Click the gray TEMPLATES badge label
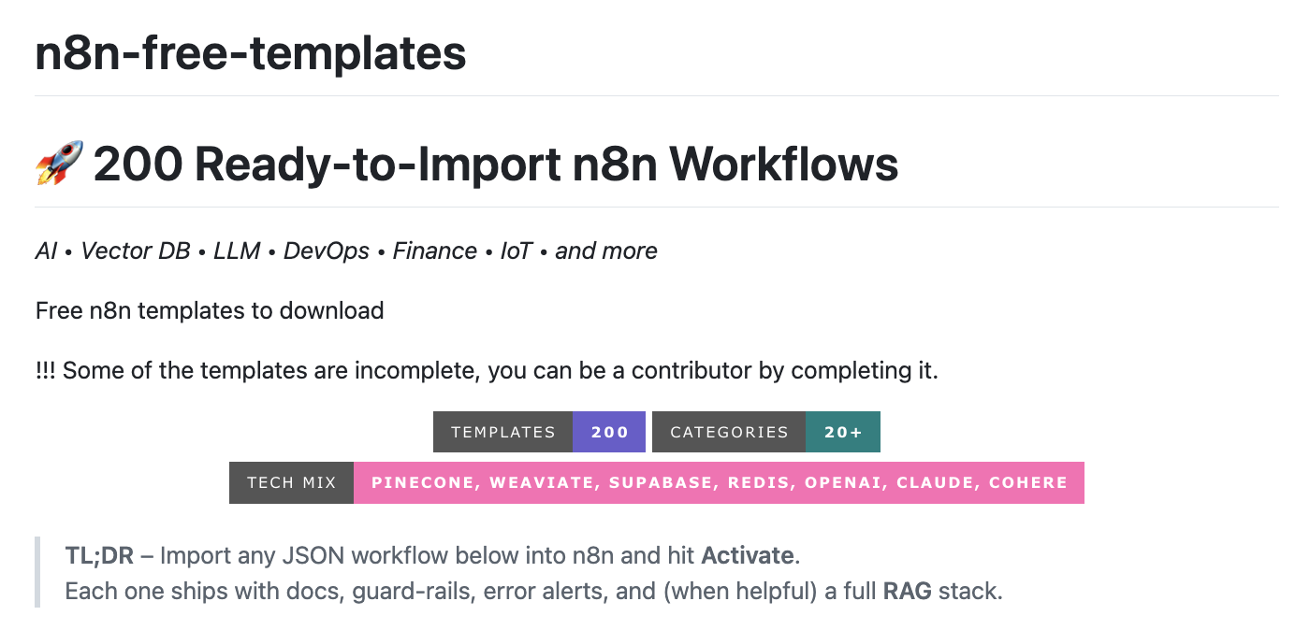The height and width of the screenshot is (630, 1310). click(502, 432)
